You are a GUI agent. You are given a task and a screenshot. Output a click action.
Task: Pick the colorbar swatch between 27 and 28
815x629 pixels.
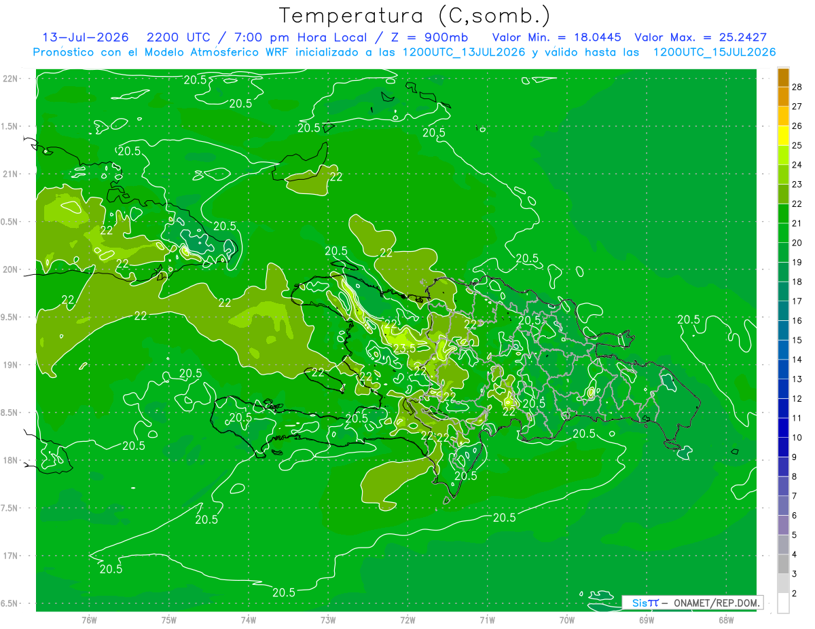click(x=783, y=97)
